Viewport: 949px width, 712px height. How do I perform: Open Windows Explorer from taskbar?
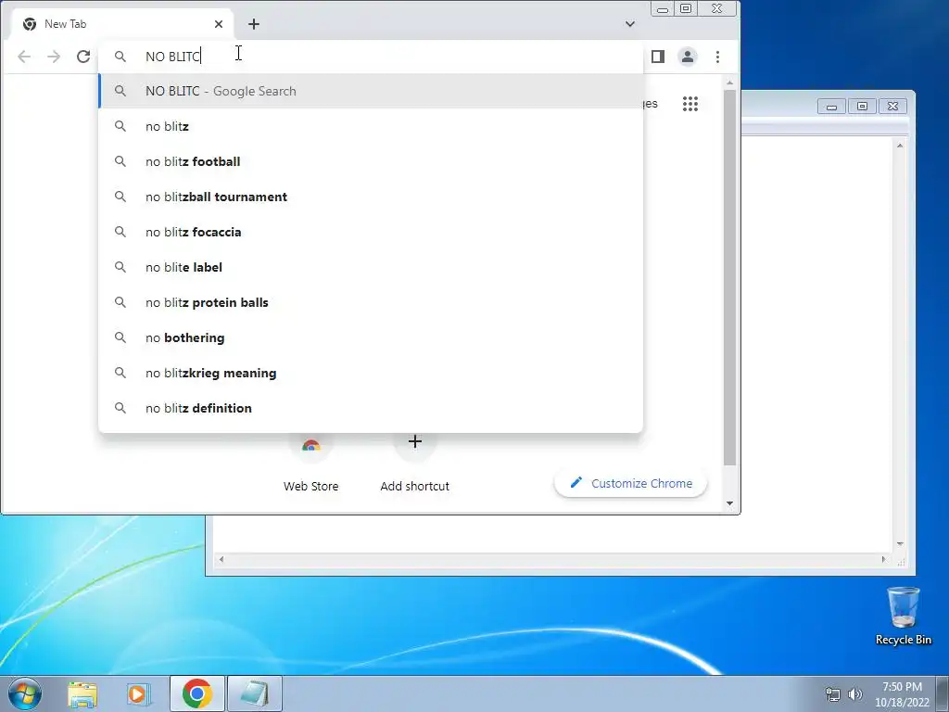(x=82, y=693)
